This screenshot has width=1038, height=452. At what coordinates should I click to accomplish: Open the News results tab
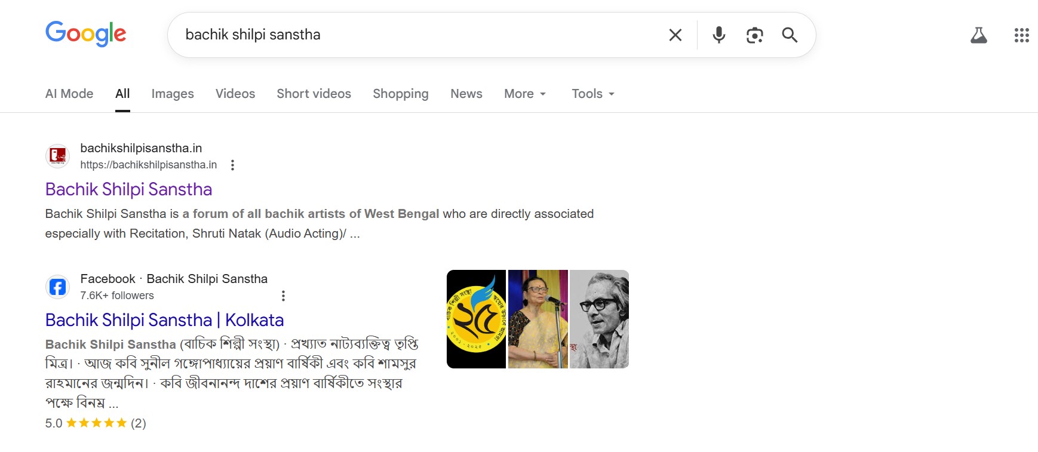click(x=466, y=94)
